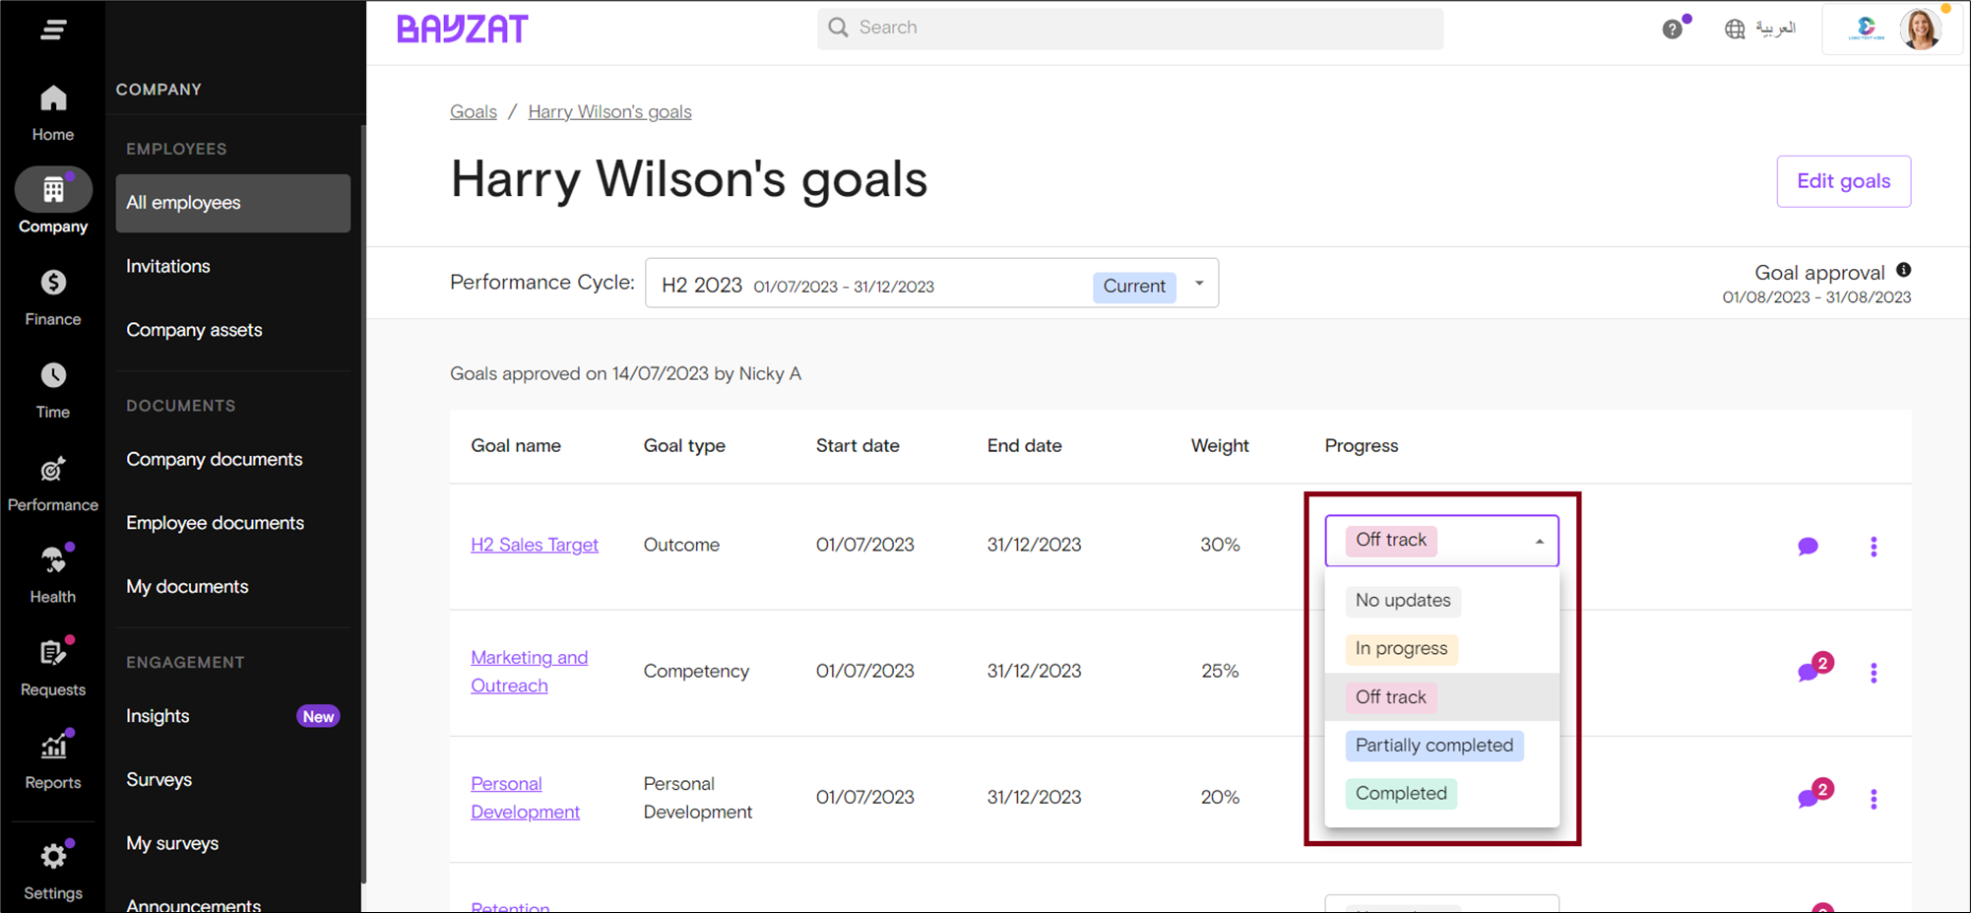This screenshot has width=1971, height=913.
Task: Open Settings gear icon
Action: (53, 857)
